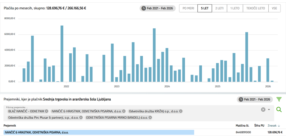Viewport: 286px width, 136px height.
Task: Choose the TEKOČE LETO range
Action: tap(255, 8)
